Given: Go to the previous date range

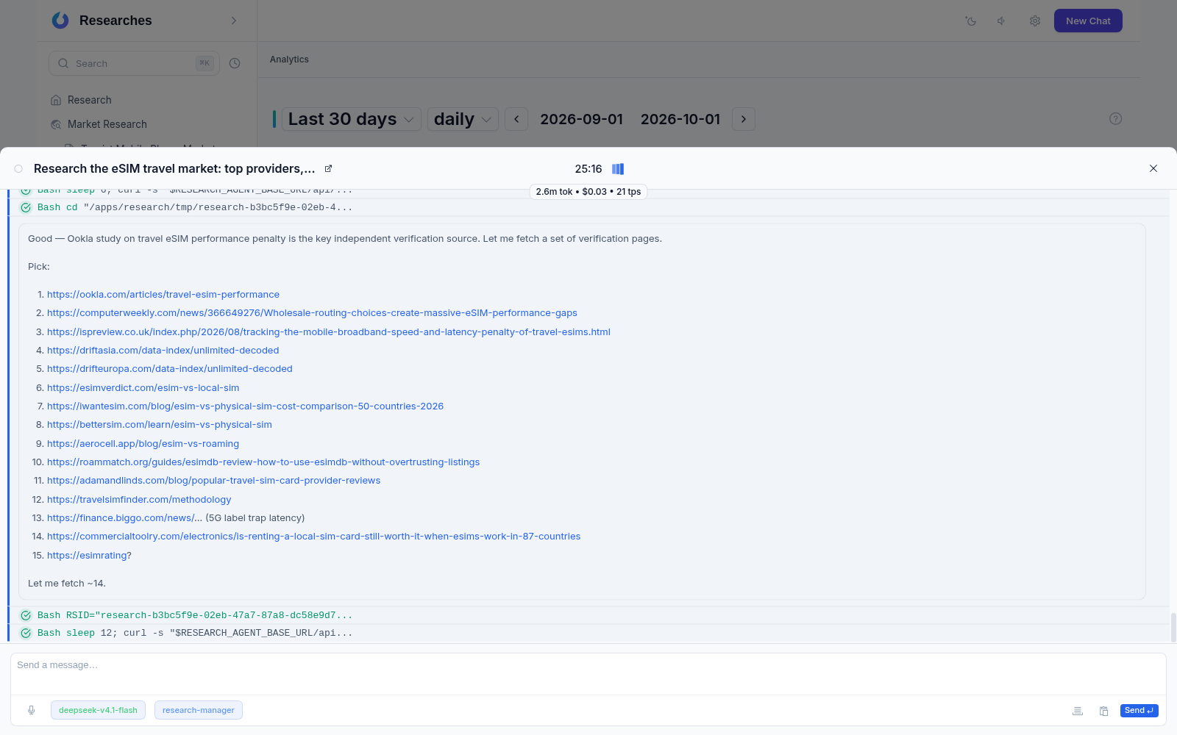Looking at the screenshot, I should coord(516,119).
